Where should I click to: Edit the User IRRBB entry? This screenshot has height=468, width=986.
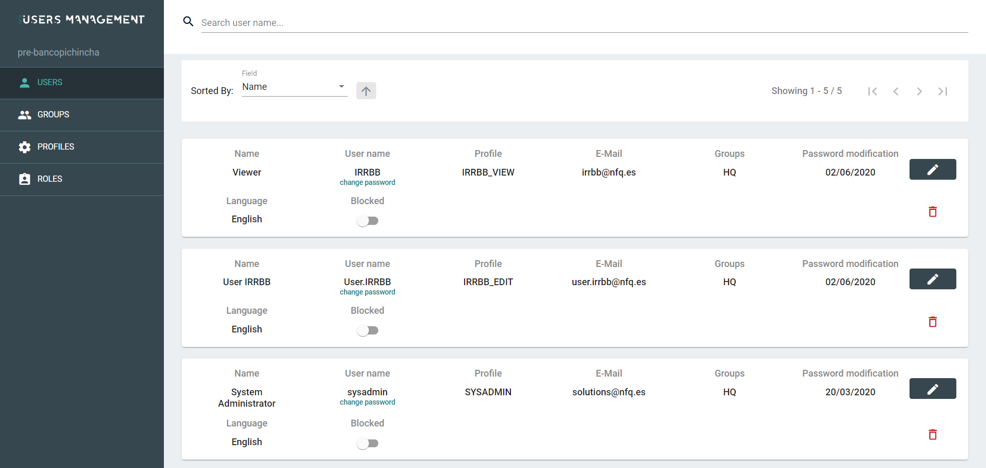click(932, 279)
